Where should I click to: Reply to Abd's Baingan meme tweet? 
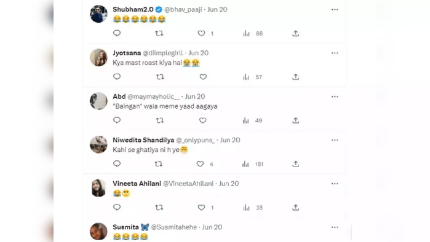(117, 120)
